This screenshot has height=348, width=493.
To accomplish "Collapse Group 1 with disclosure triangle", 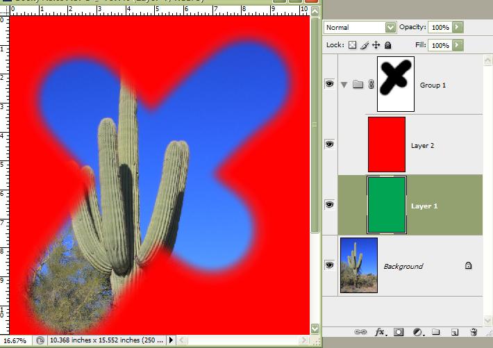I will pos(345,85).
